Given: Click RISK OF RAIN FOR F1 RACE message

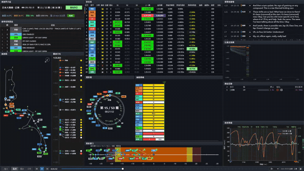Looking at the screenshot, I should click(36, 44).
